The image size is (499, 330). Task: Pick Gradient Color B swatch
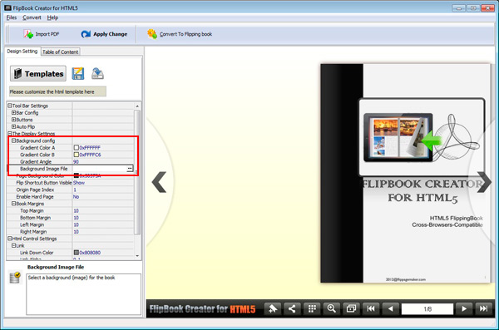pyautogui.click(x=77, y=155)
